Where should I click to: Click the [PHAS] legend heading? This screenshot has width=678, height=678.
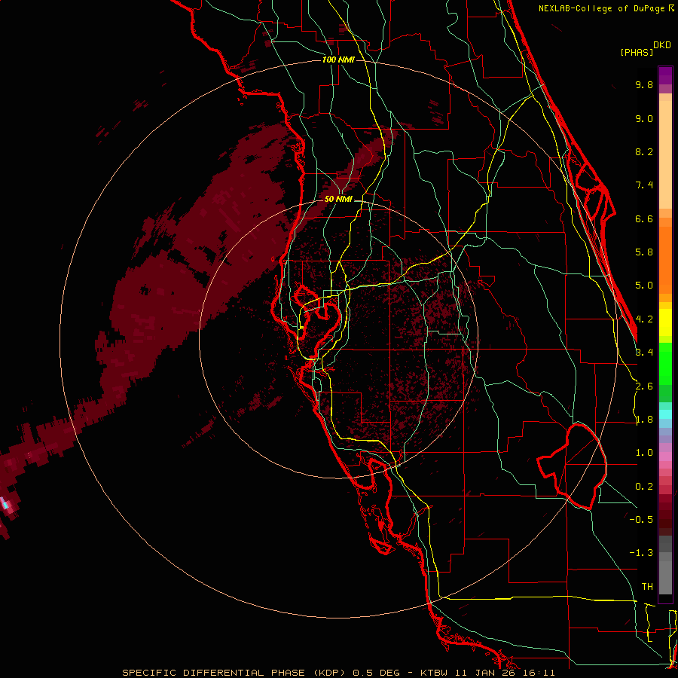[x=637, y=52]
